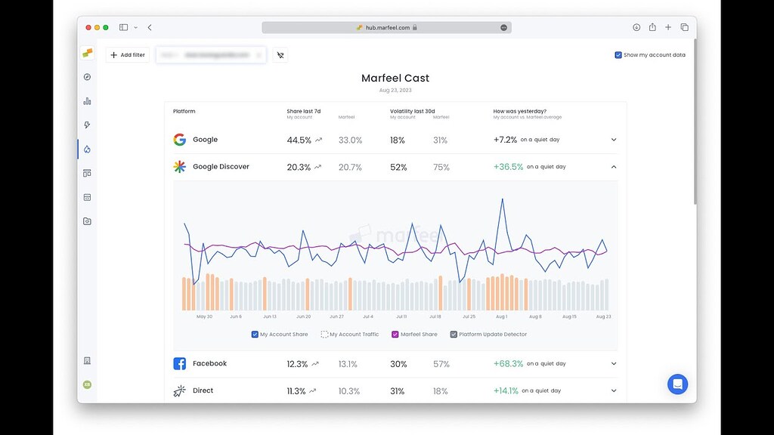Image resolution: width=774 pixels, height=435 pixels.
Task: Open the bar chart analytics sidebar icon
Action: (x=87, y=100)
